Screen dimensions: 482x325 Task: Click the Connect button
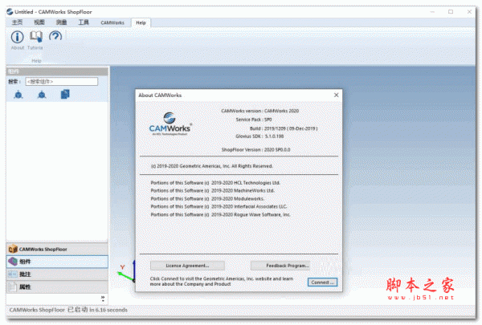(x=322, y=282)
